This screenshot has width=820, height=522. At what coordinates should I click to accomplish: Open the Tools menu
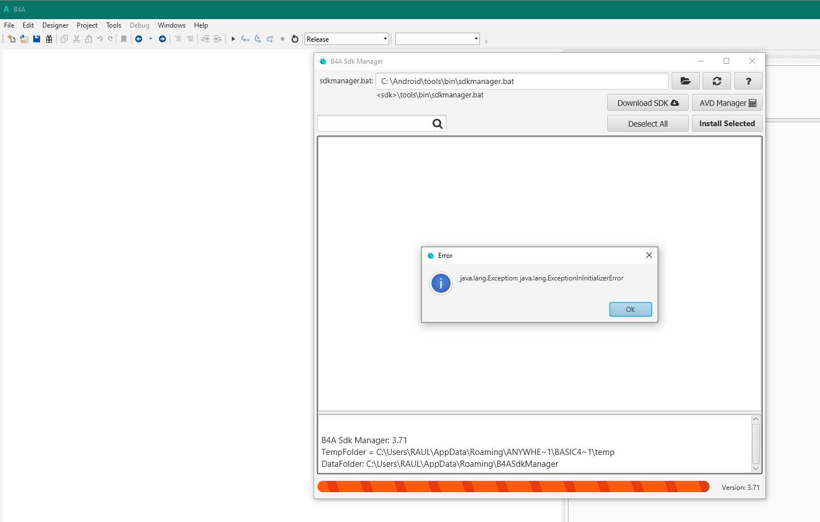tap(113, 25)
